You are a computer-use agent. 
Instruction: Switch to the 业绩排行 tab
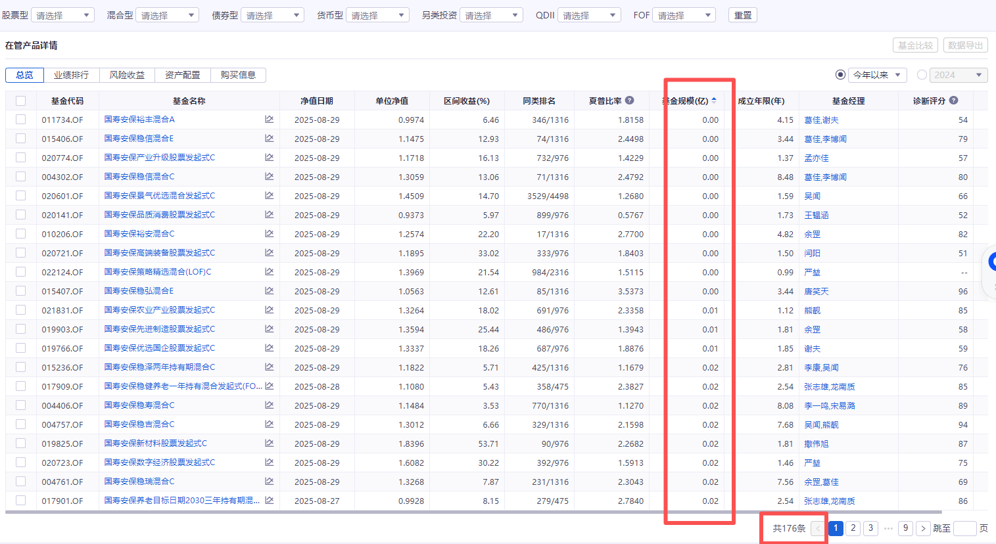(x=71, y=75)
